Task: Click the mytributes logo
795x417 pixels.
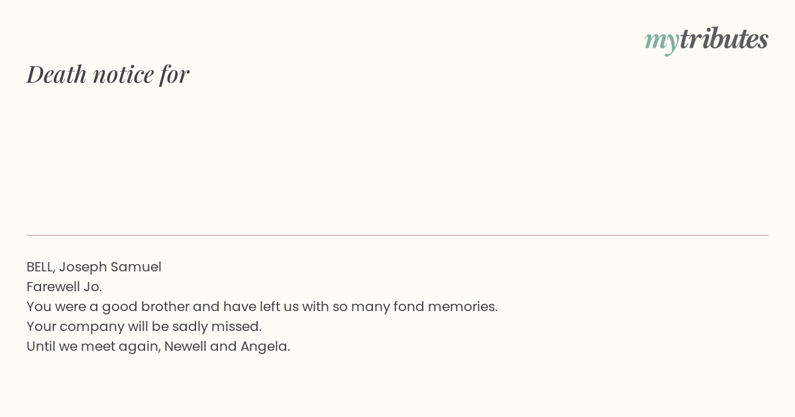Action: (x=706, y=40)
